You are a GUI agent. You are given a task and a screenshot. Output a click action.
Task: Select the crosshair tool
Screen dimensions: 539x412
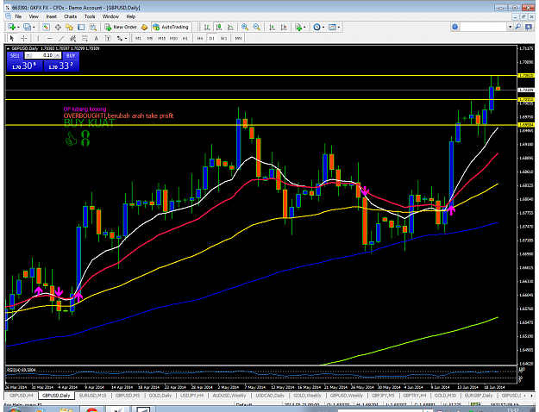coord(24,38)
